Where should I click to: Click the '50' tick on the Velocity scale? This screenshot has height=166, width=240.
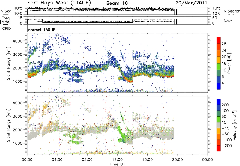pyautogui.click(x=224, y=117)
